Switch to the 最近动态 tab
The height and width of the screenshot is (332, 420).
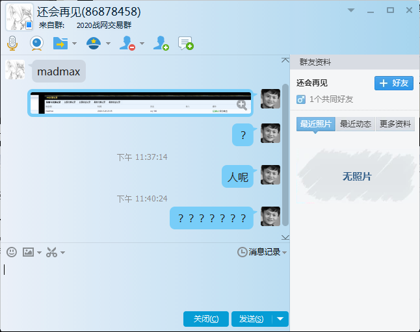[355, 124]
